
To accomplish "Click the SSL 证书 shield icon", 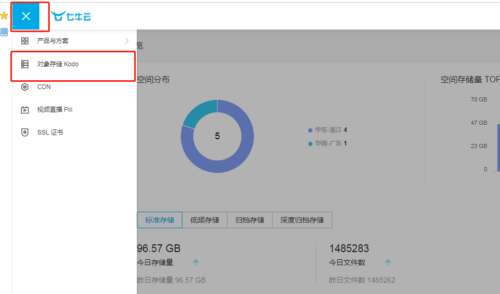I will click(x=25, y=133).
